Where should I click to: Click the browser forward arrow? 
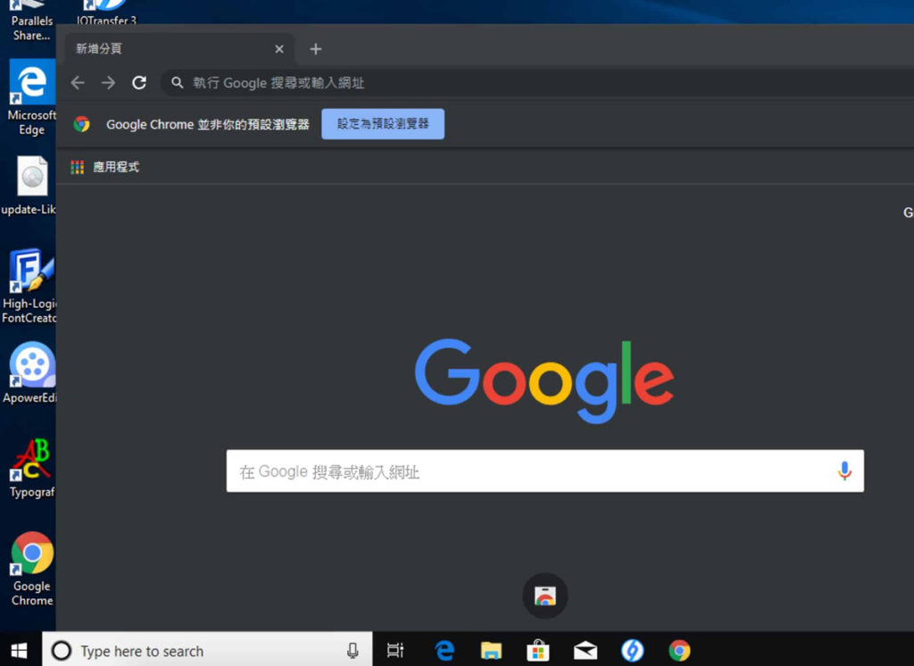coord(108,83)
